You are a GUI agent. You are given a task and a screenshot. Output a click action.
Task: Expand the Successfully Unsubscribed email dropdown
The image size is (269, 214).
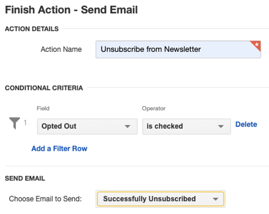161,199
